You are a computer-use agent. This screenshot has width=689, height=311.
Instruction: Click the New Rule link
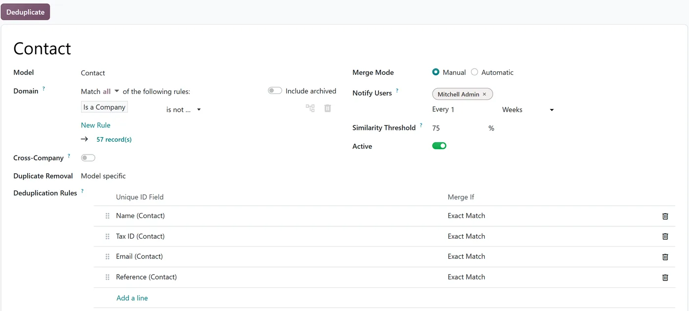click(95, 125)
